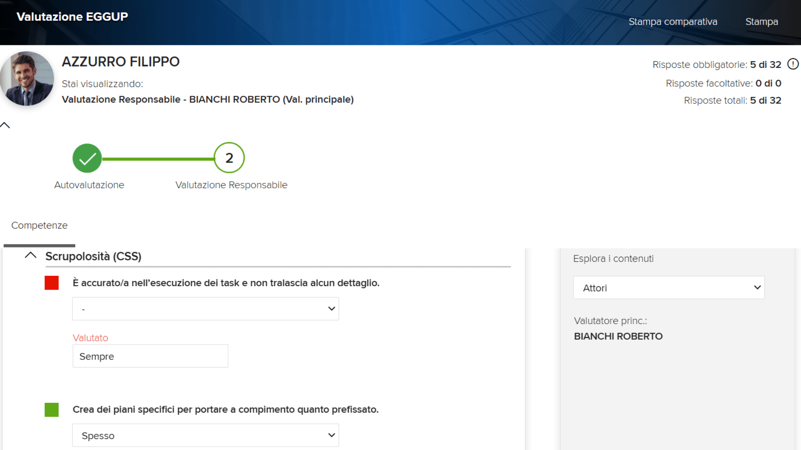Viewport: 801px width, 450px height.
Task: Click the Valutazione Responsabile - BIANCHI ROBERTO line
Action: [x=208, y=100]
